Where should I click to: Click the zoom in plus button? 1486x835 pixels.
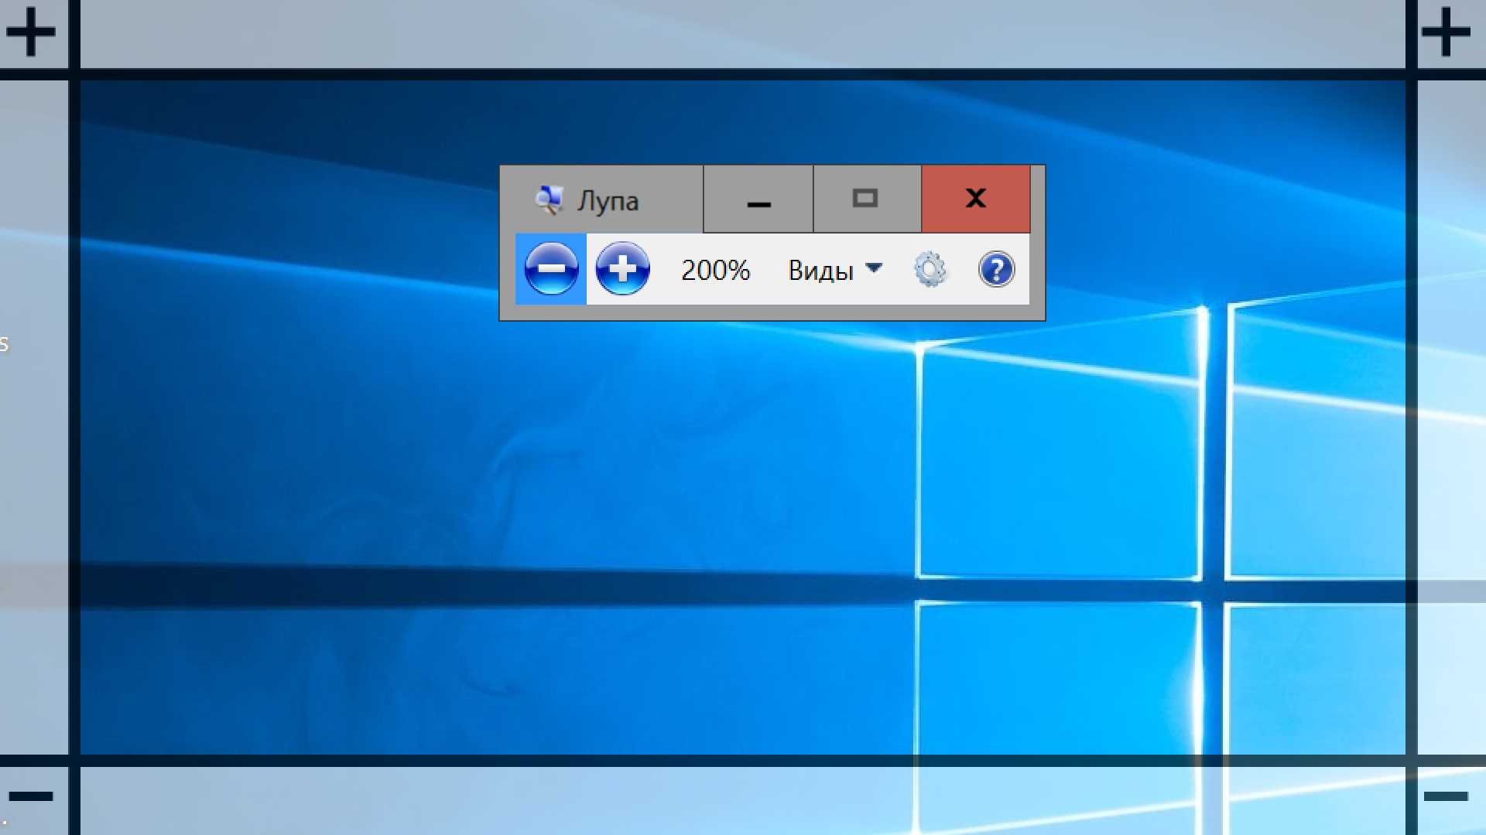tap(622, 269)
